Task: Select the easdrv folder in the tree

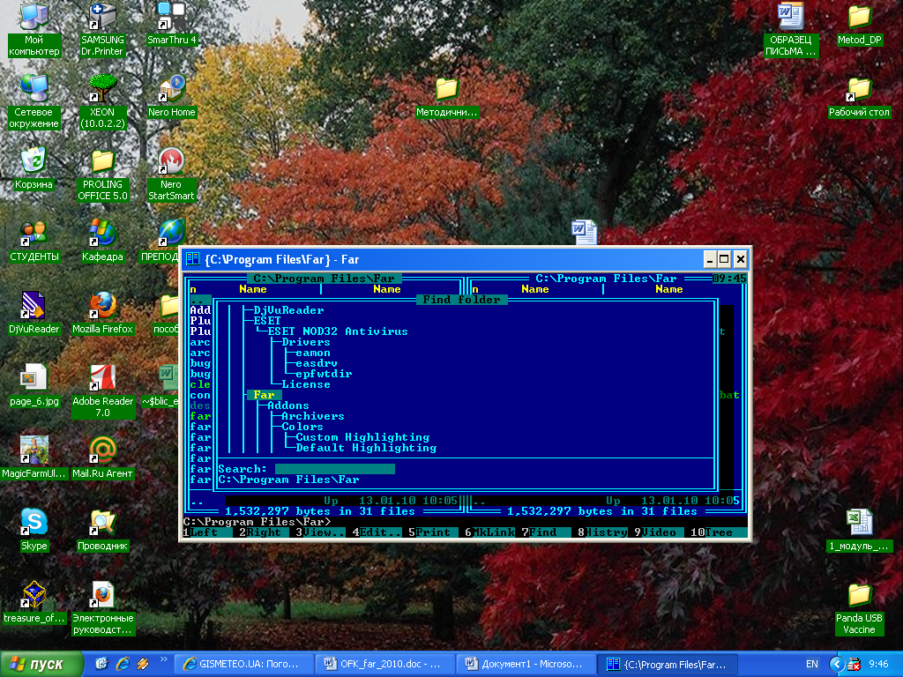Action: [317, 363]
